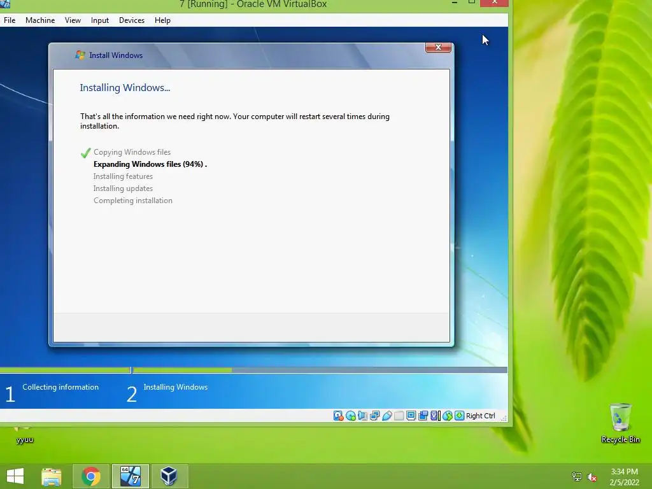Open the Devices menu

point(132,20)
